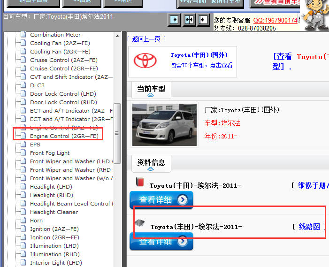Select Engine Control (2AZ—FE) tree entry

(64, 128)
